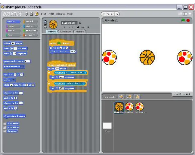Screen dimensions: 195x155
Task: Switch to full stage view
Action: click(185, 14)
